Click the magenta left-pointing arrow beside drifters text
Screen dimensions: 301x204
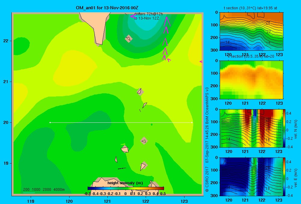(133, 16)
